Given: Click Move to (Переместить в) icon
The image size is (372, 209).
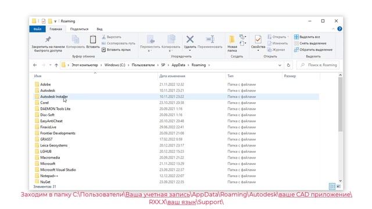Looking at the screenshot, I should pos(150,39).
